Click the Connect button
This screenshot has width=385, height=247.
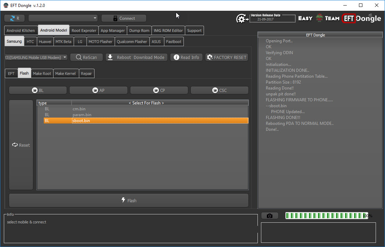pyautogui.click(x=124, y=18)
